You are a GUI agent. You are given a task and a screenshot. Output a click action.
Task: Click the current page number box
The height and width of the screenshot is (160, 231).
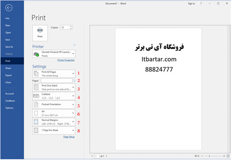coord(97,156)
